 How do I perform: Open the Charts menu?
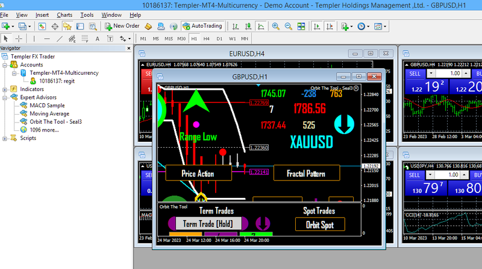point(64,15)
